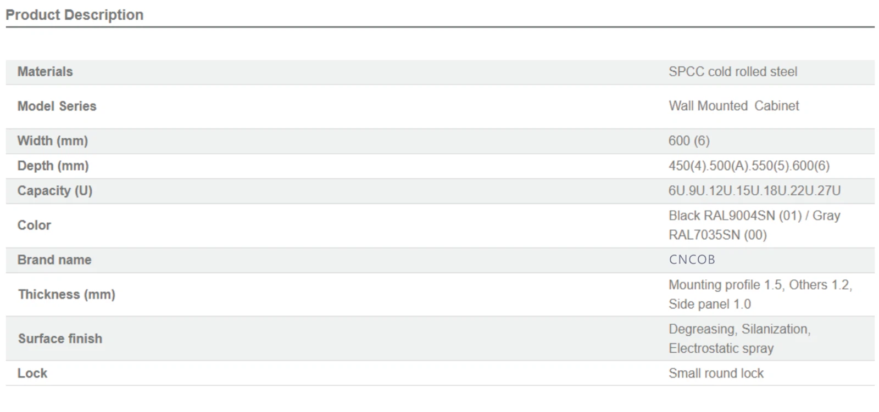The width and height of the screenshot is (879, 412).
Task: Select the Model Series label
Action: (x=57, y=106)
